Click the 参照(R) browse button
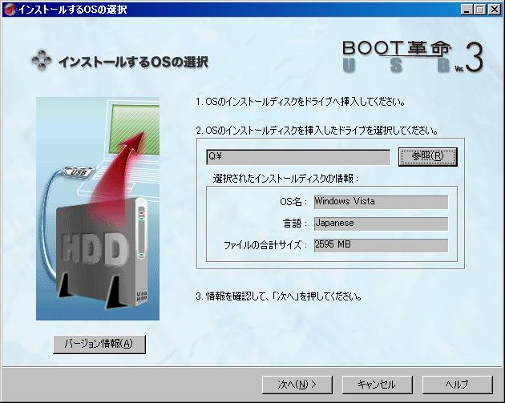Screen dimensions: 505x403 click(428, 157)
